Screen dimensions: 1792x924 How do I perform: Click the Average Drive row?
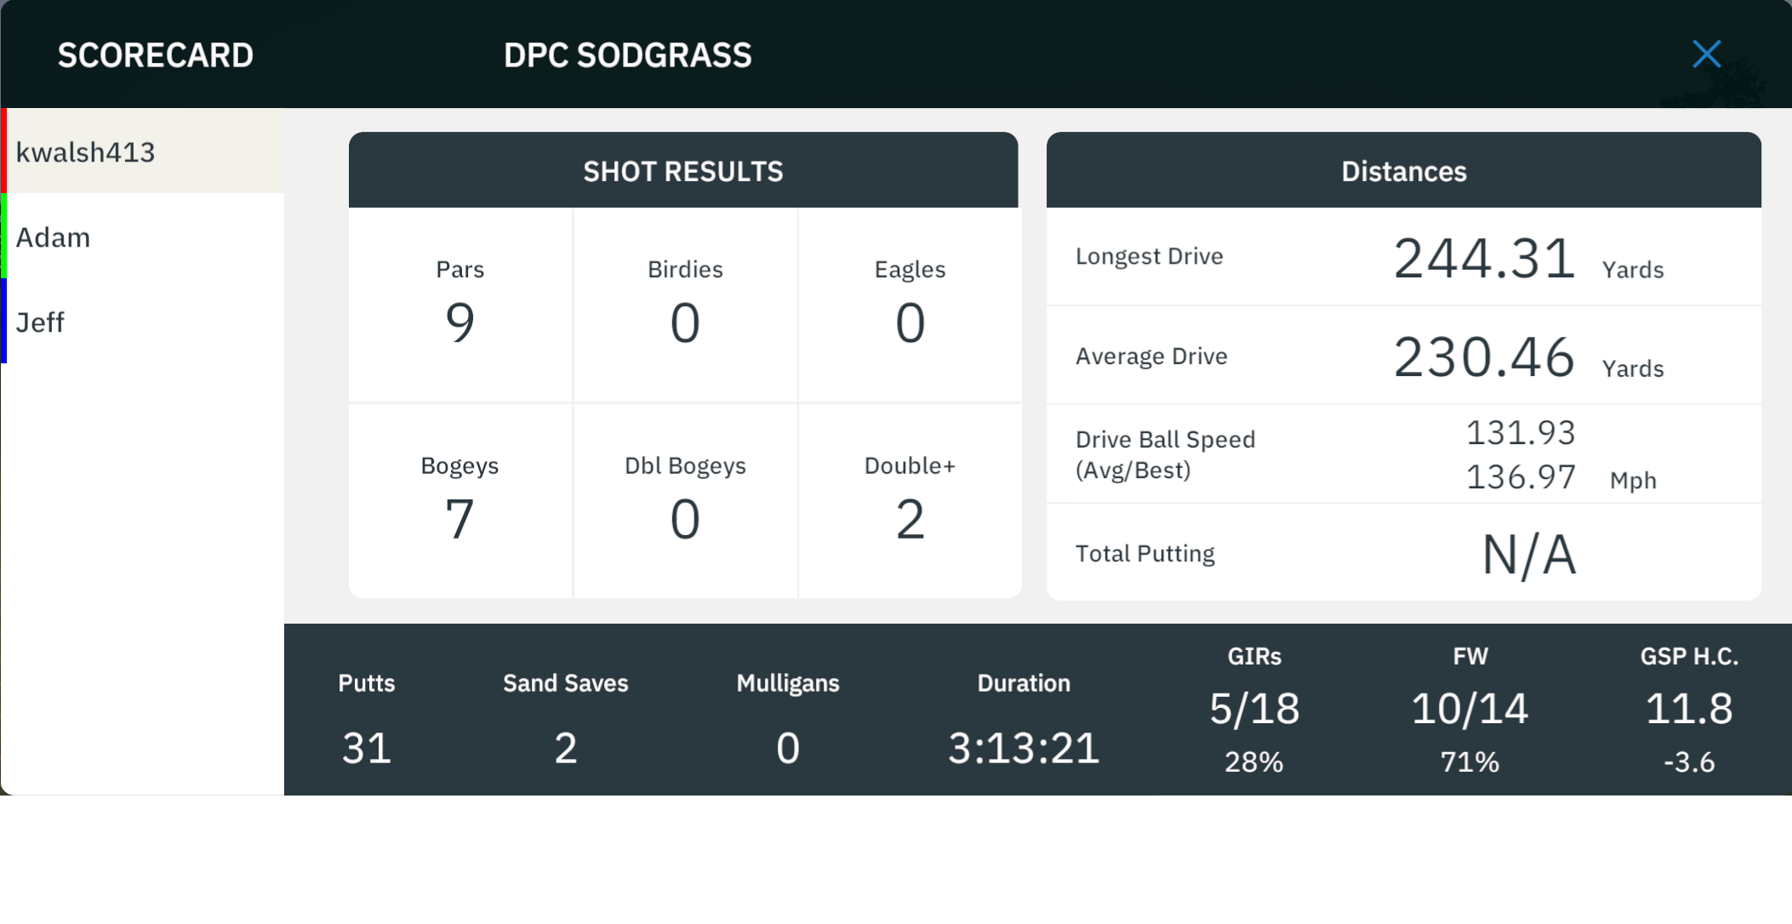(1404, 356)
